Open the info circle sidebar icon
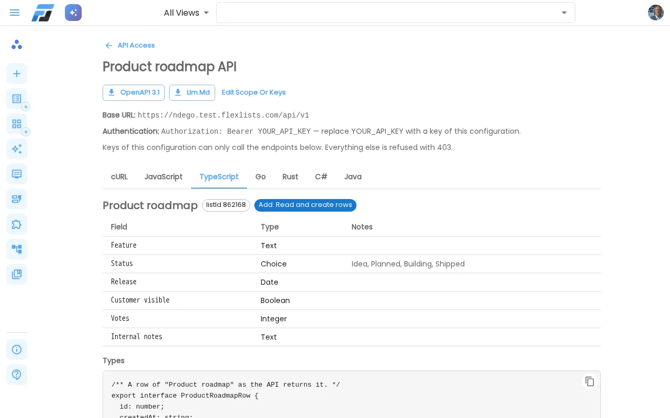 [x=17, y=350]
